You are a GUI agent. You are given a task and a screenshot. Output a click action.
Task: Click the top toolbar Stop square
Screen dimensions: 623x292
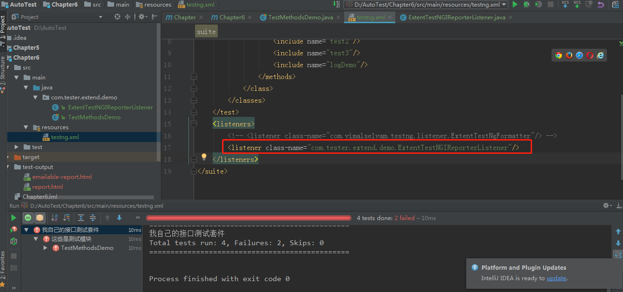tap(551, 4)
